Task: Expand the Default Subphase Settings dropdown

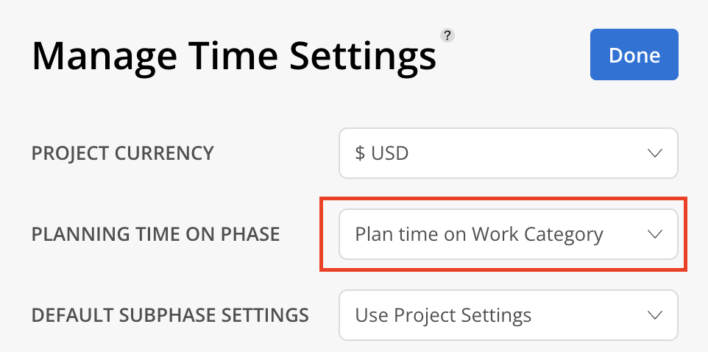Action: 509,315
